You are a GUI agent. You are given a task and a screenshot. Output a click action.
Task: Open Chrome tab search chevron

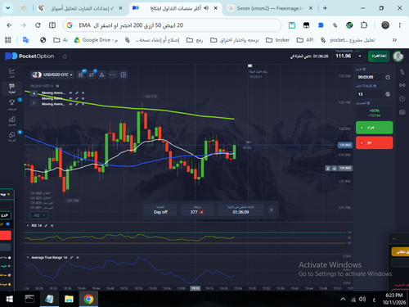tap(8, 8)
